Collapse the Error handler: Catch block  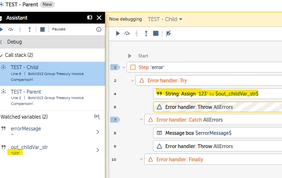coord(141,120)
